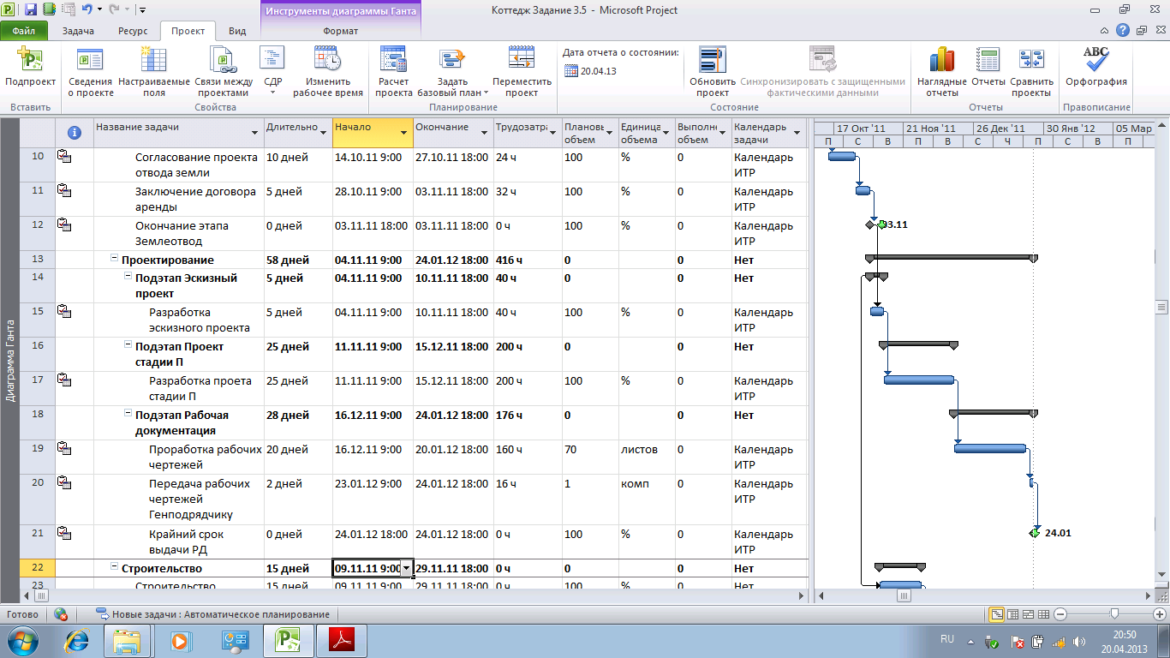Open date dropdown in row 22 Начало cell
The image size is (1170, 658).
coord(406,568)
